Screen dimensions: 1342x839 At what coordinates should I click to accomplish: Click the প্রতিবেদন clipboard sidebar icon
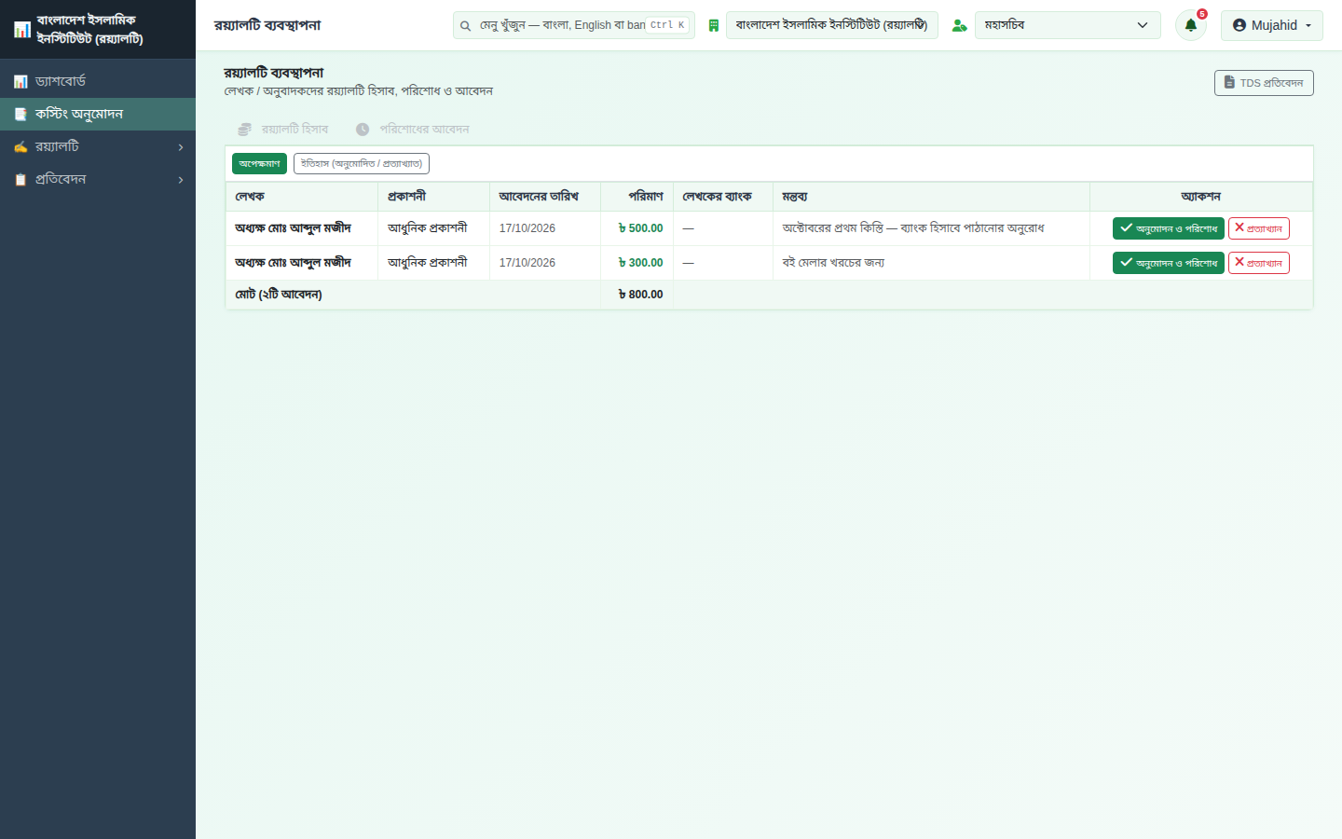tap(21, 180)
